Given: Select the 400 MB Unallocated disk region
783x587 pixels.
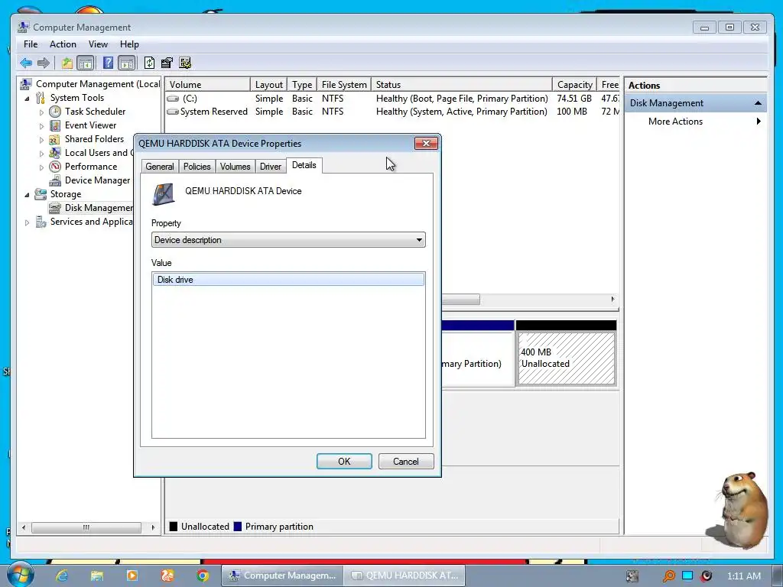Looking at the screenshot, I should (567, 358).
